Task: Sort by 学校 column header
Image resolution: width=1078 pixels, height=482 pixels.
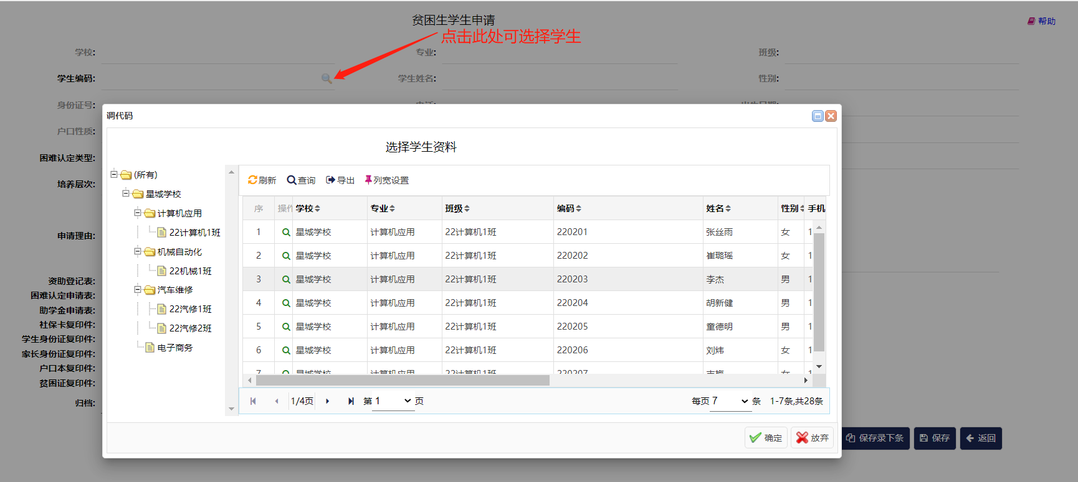Action: (308, 208)
